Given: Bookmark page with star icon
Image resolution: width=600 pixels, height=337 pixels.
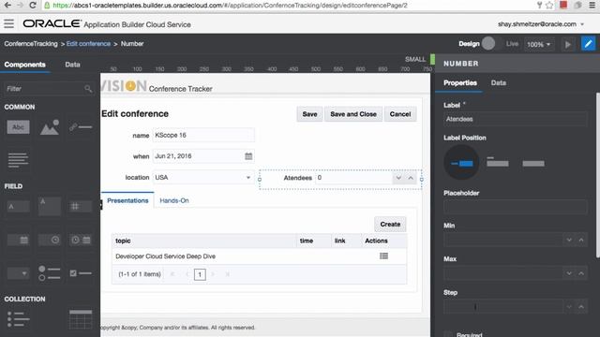Looking at the screenshot, I should 549,6.
